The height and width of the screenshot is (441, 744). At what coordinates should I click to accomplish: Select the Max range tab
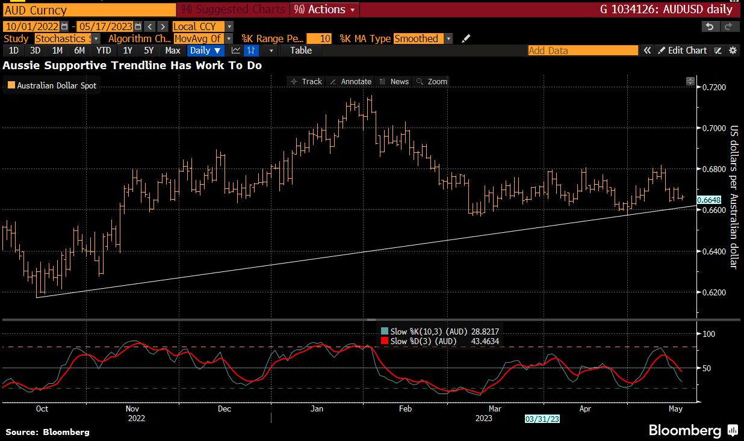[x=173, y=51]
